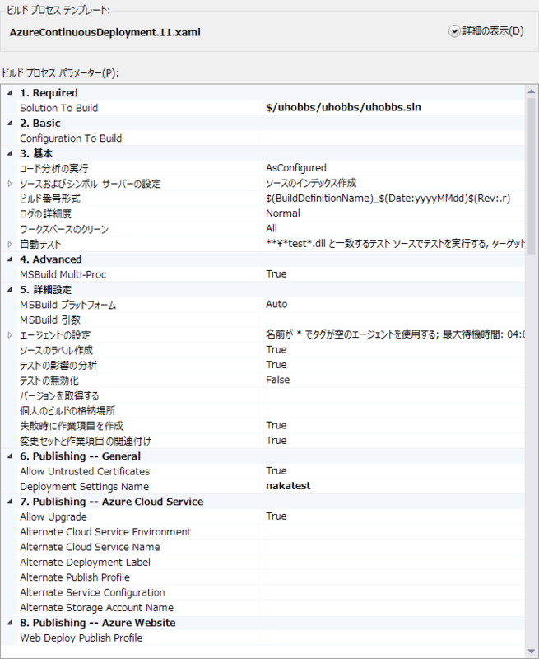The width and height of the screenshot is (539, 659).
Task: Select the コード分析の実行 value AsConfigured
Action: coord(296,168)
